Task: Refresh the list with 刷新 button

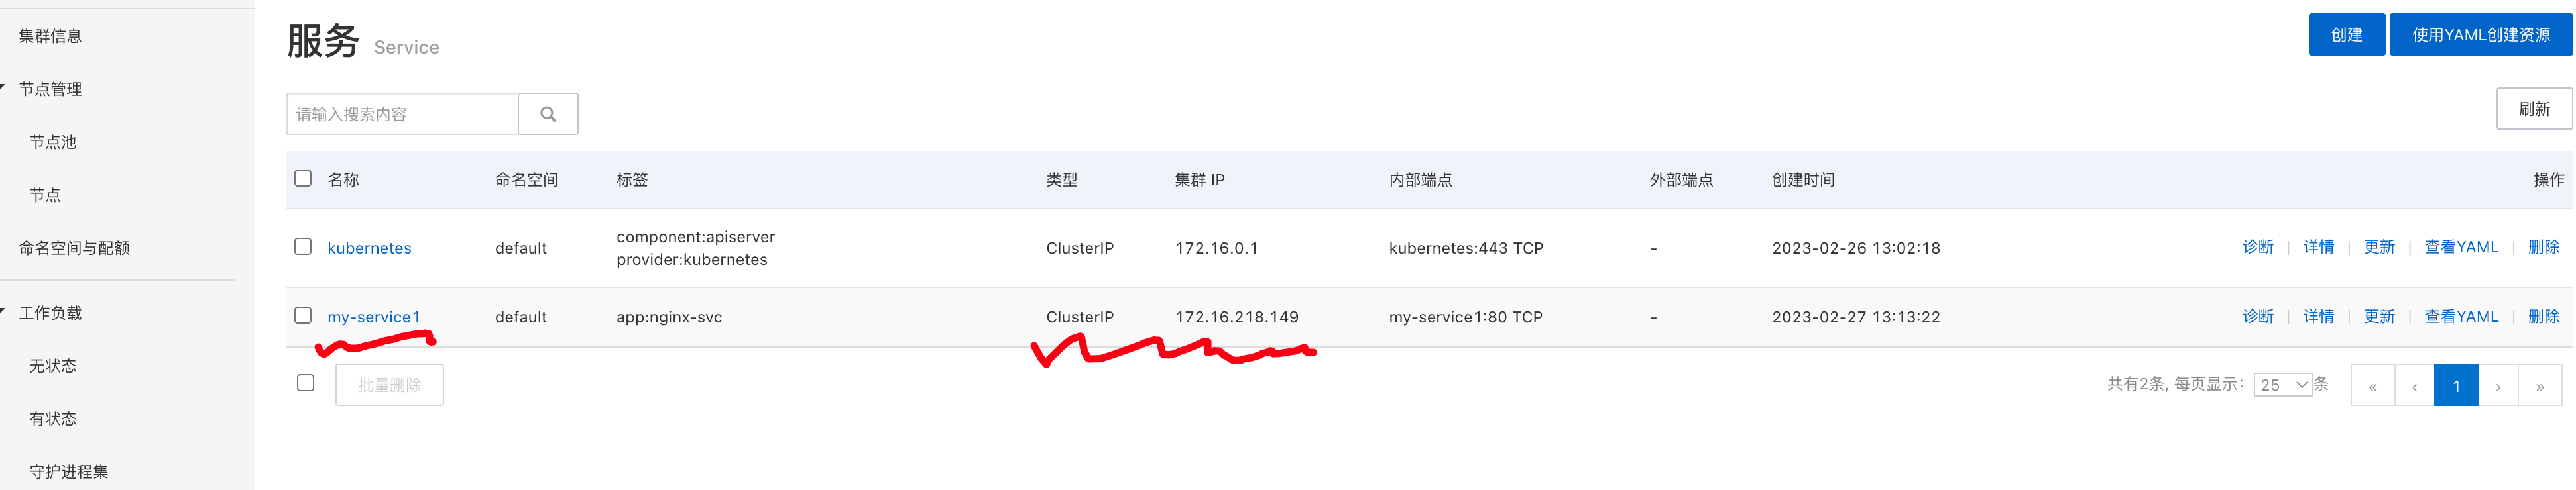Action: (x=2533, y=109)
